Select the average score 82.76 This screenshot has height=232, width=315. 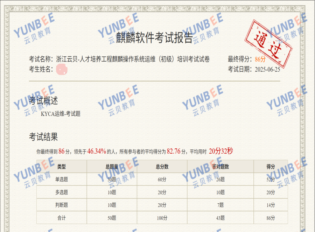tap(174, 151)
